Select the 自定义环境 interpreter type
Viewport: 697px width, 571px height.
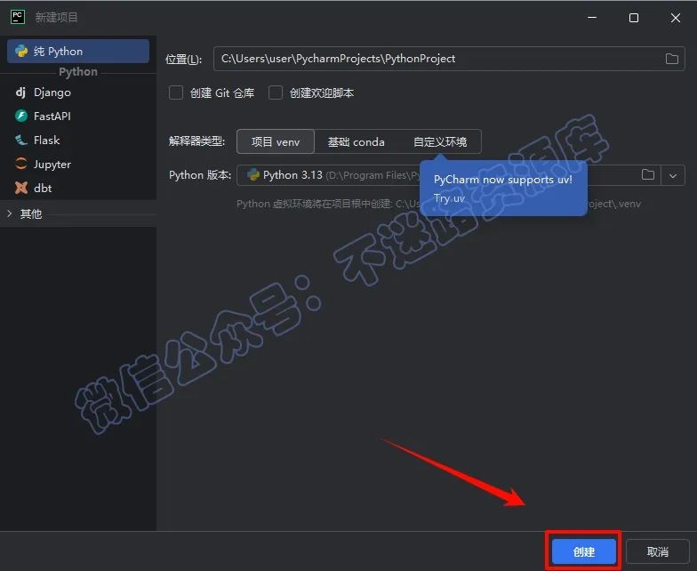point(440,142)
